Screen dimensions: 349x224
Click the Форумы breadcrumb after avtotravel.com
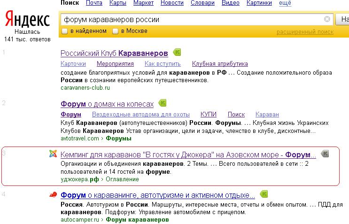tap(119, 139)
